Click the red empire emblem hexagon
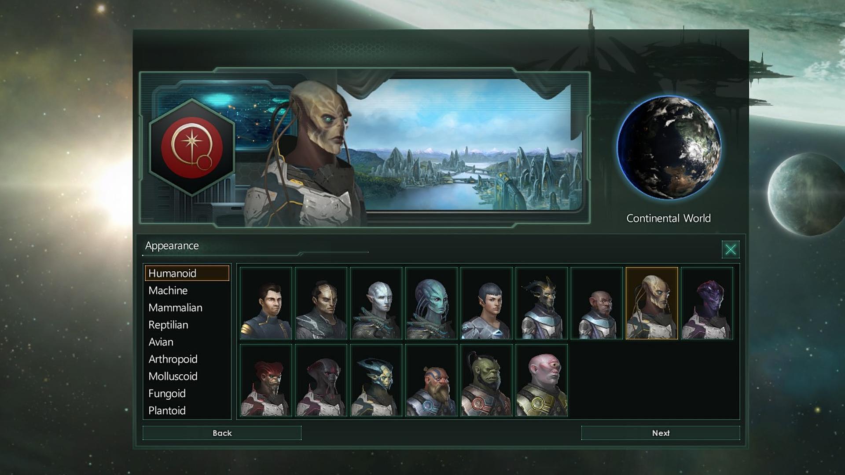 (192, 147)
